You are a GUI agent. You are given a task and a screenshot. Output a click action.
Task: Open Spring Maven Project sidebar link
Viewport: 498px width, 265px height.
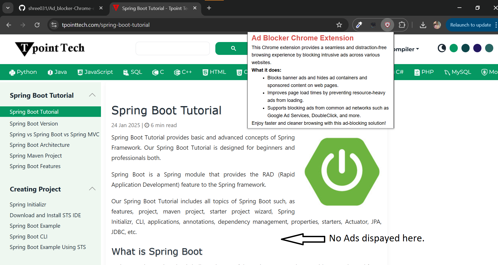[36, 156]
